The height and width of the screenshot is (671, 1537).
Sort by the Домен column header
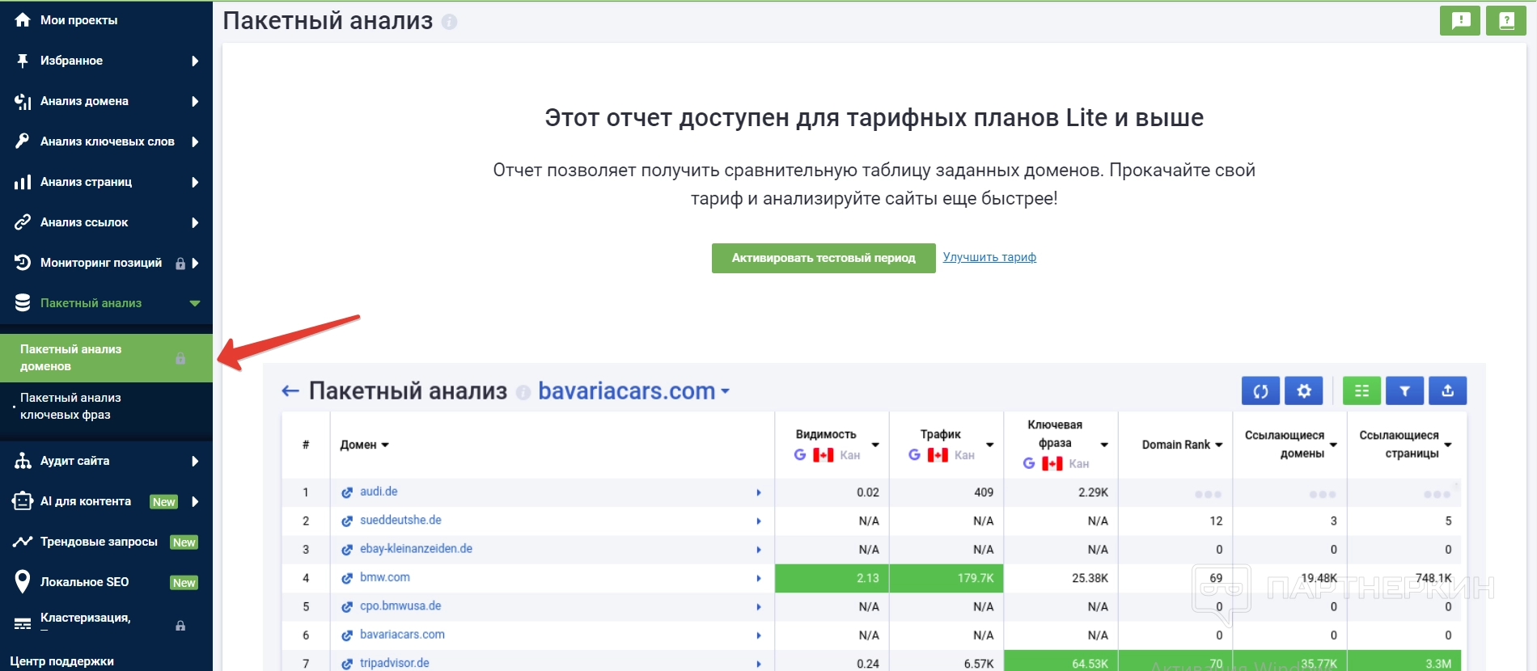[365, 445]
